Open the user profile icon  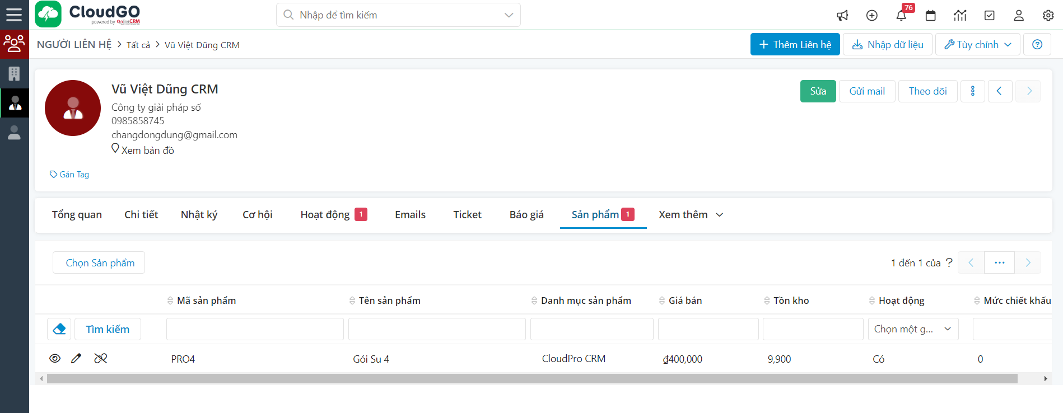(x=1019, y=16)
